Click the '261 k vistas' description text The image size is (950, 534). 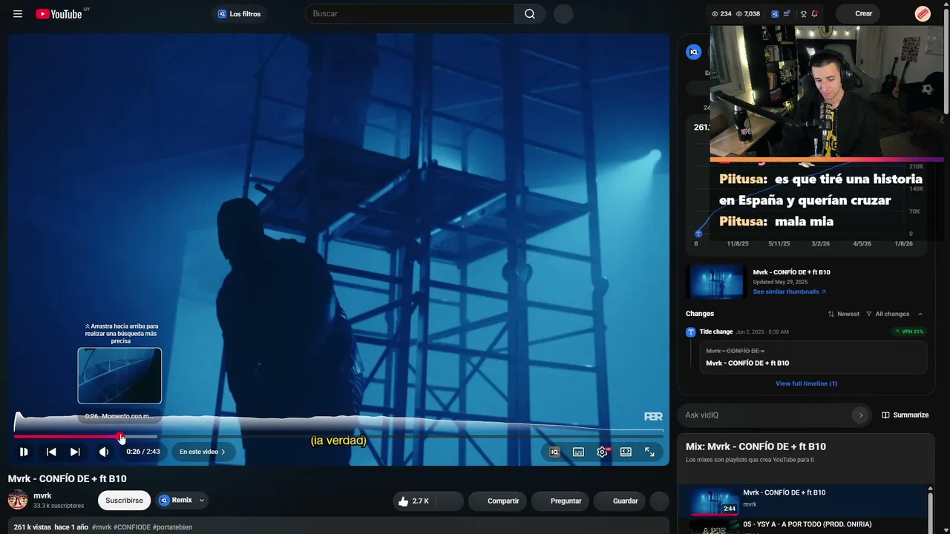33,527
